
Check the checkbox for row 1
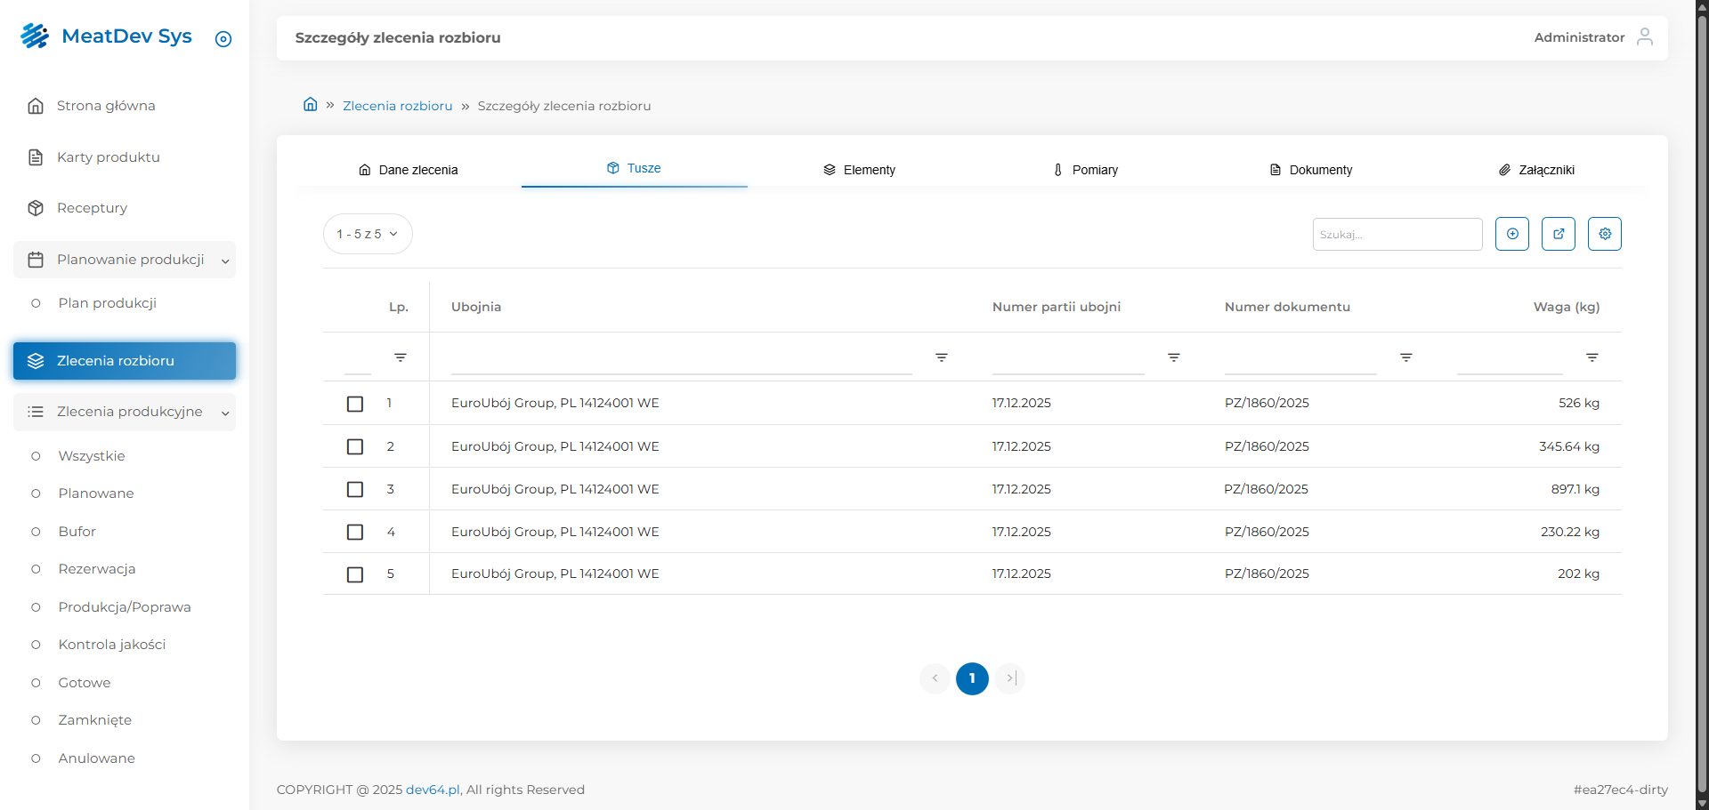355,404
